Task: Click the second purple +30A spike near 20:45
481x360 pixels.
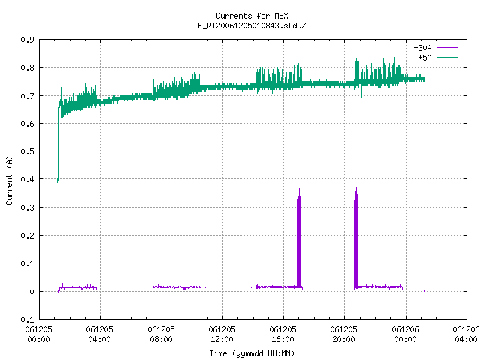Action: point(355,238)
